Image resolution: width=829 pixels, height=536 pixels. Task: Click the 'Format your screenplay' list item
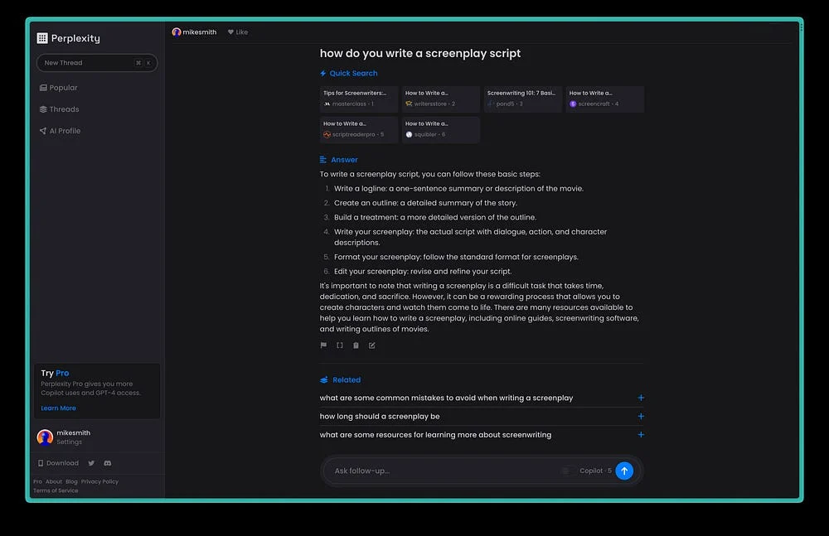[456, 257]
